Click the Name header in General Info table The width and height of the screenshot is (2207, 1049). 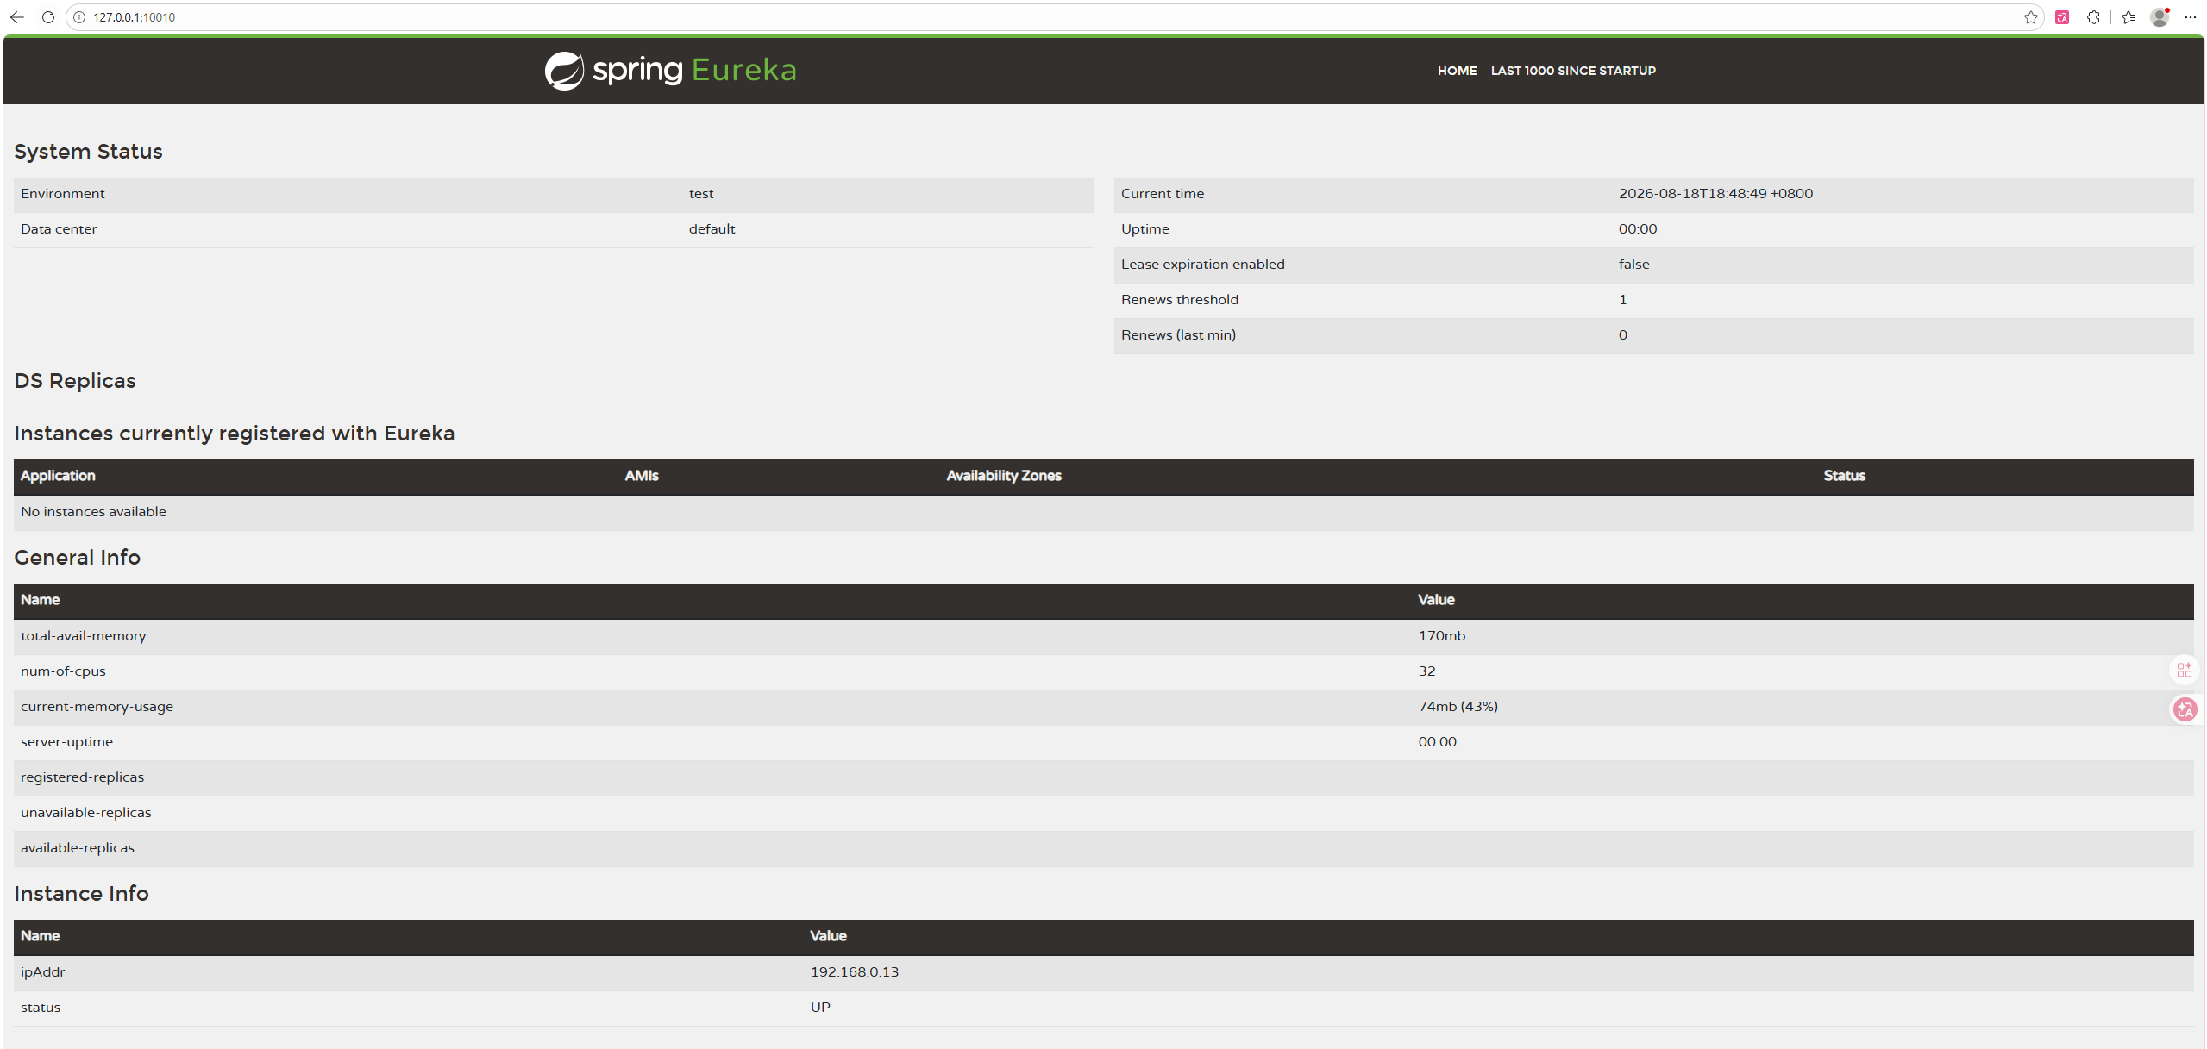[40, 600]
